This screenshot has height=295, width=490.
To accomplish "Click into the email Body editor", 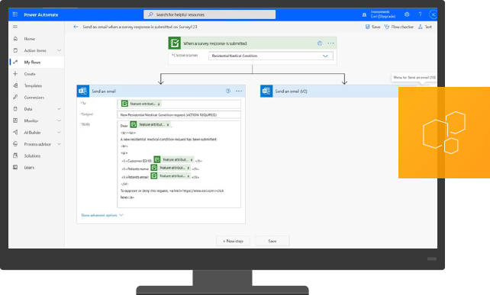I will click(179, 164).
